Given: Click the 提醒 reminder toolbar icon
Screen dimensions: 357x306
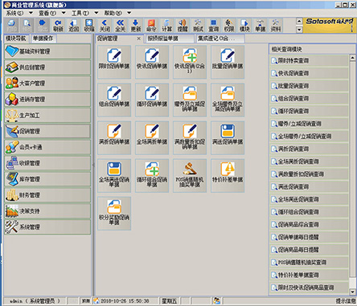Looking at the screenshot, I should pyautogui.click(x=183, y=26).
